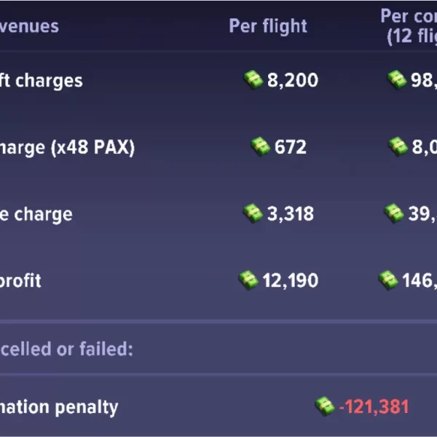Click the per-contract cash icon in charges row
The height and width of the screenshot is (437, 437).
click(397, 79)
